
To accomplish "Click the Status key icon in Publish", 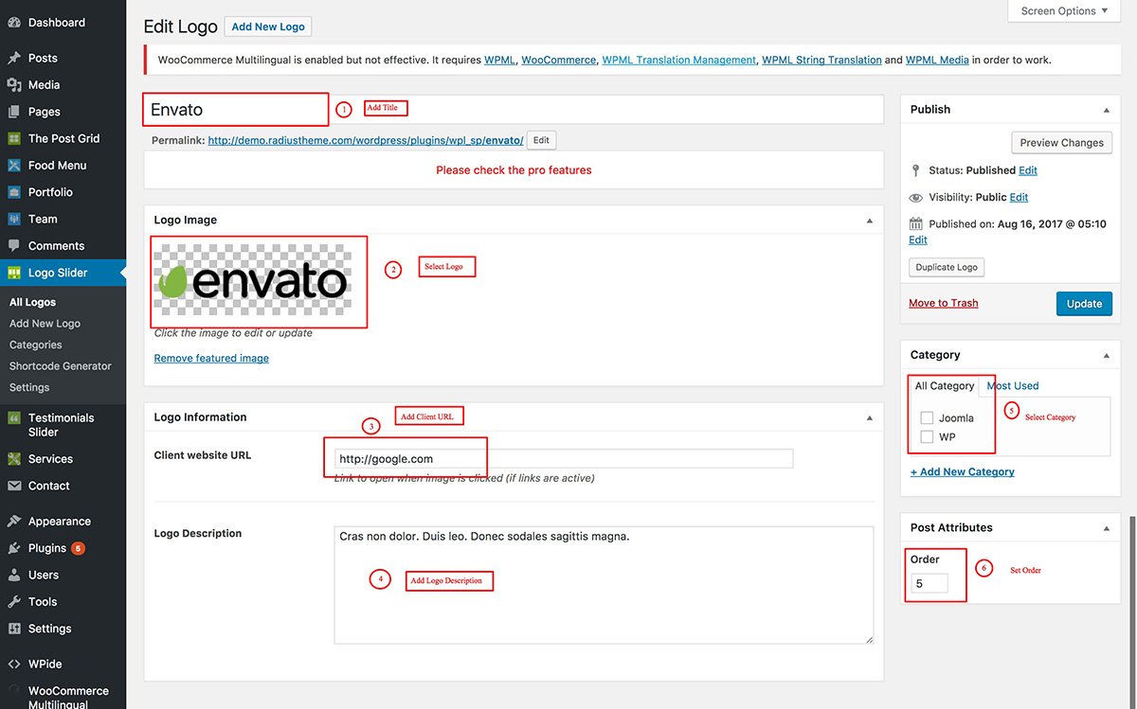I will pyautogui.click(x=915, y=170).
